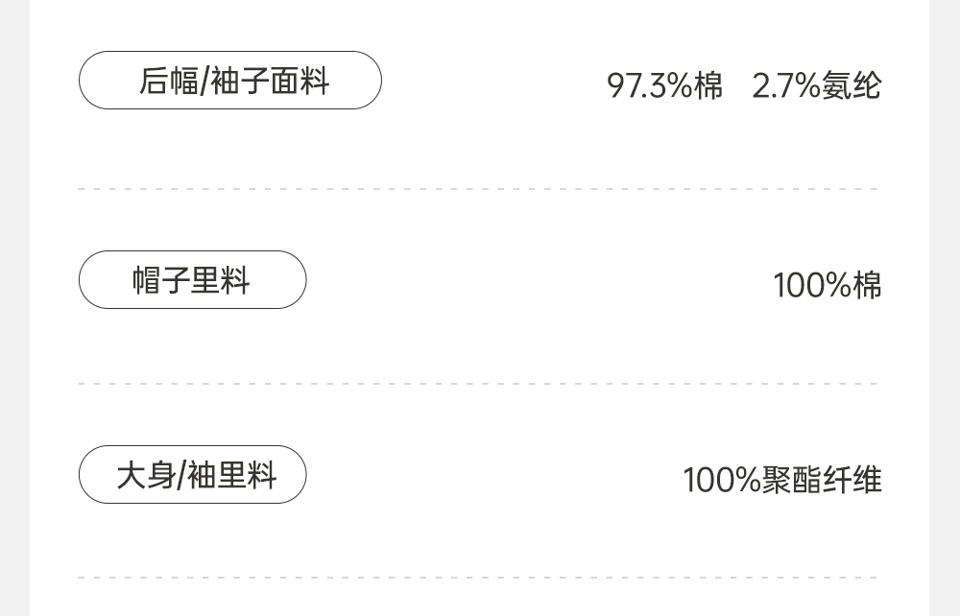The width and height of the screenshot is (960, 616).
Task: Click the gray margin strip on the left edge
Action: coord(14,307)
